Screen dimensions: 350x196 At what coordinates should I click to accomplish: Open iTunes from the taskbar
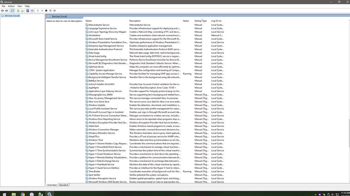(32, 194)
